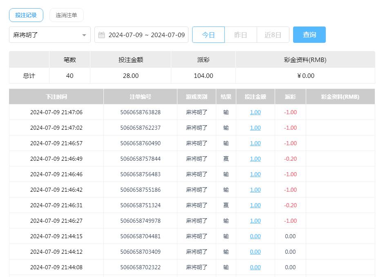Screen dimensions: 392x277
Task: Open the 1.00 bet amount for order 5060658763828
Action: coord(255,112)
